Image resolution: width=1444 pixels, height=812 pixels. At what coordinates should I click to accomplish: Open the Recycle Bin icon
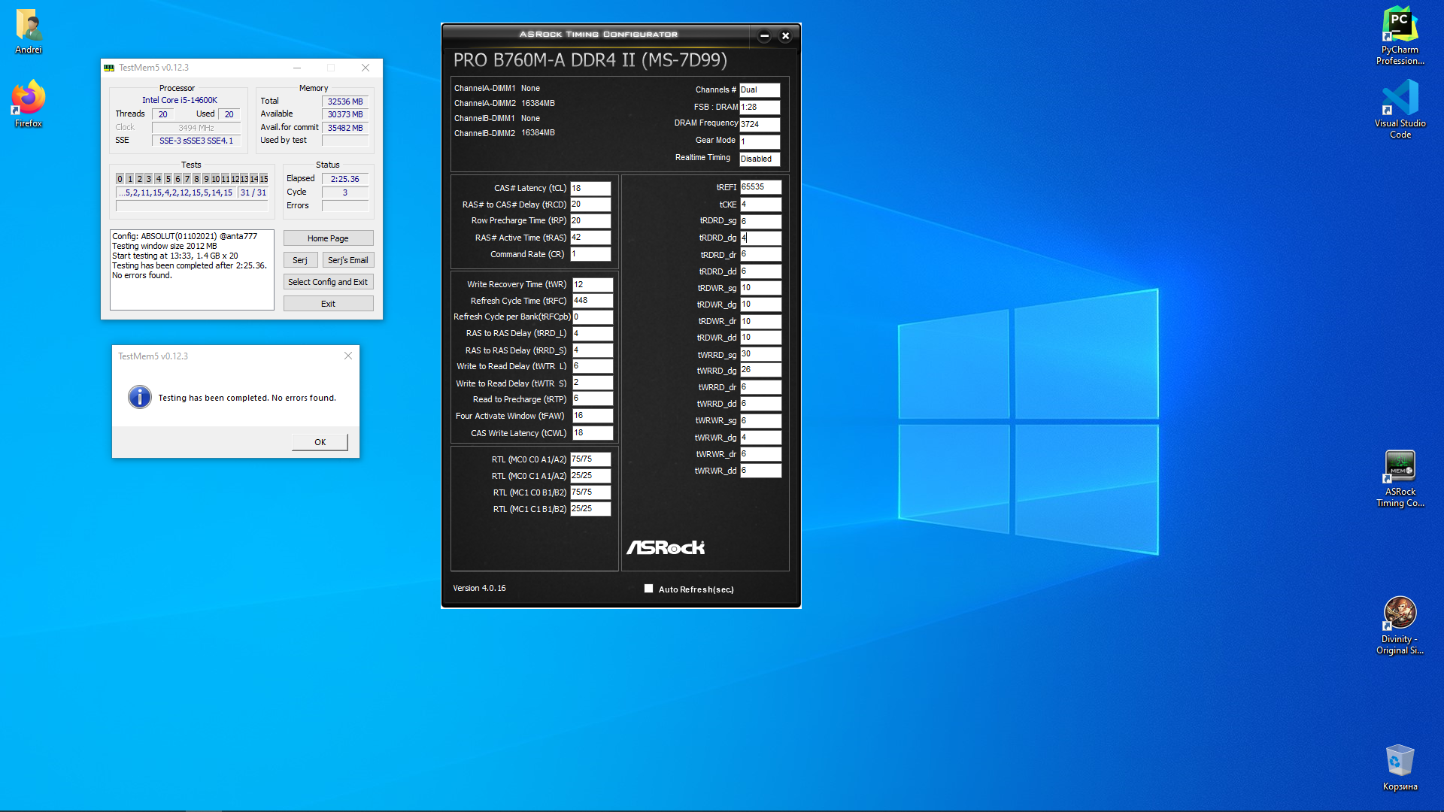(x=1400, y=761)
